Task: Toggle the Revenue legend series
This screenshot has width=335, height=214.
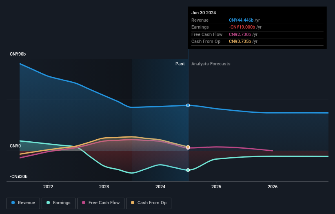Action: click(23, 203)
